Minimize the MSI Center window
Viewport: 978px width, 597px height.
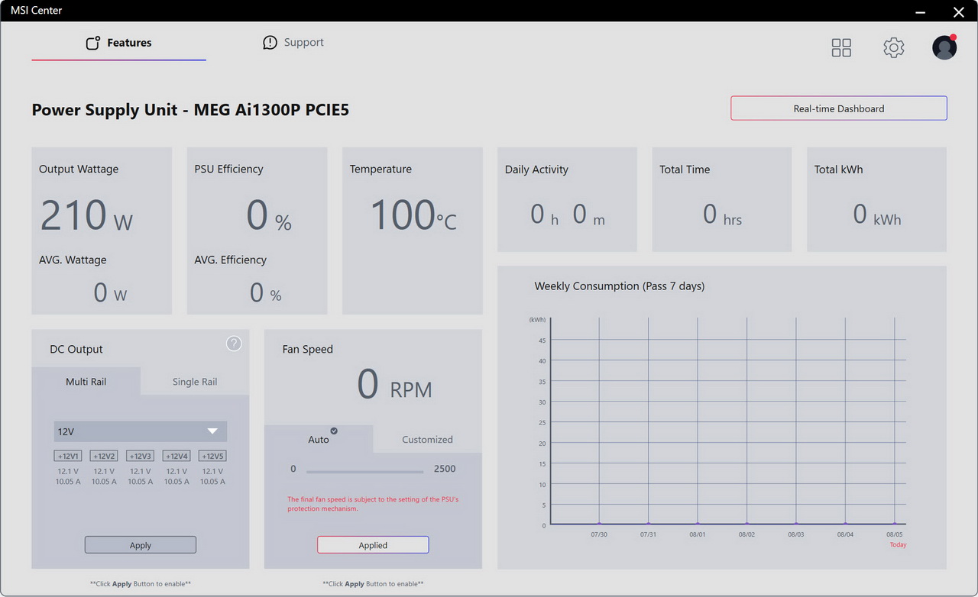coord(921,11)
